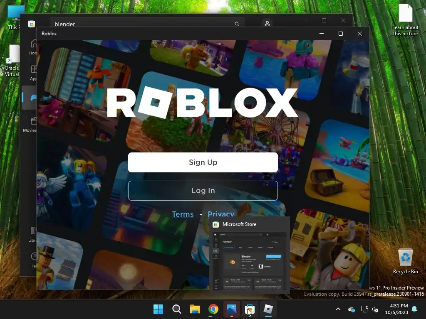Open Help in Microsoft Store sidebar
426x319 pixels.
33,260
